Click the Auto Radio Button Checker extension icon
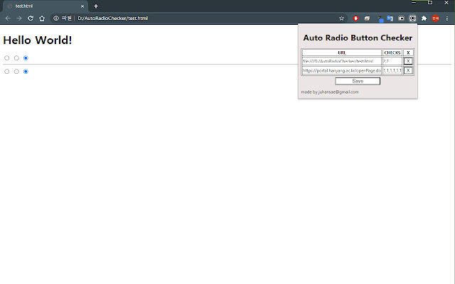 [x=412, y=18]
